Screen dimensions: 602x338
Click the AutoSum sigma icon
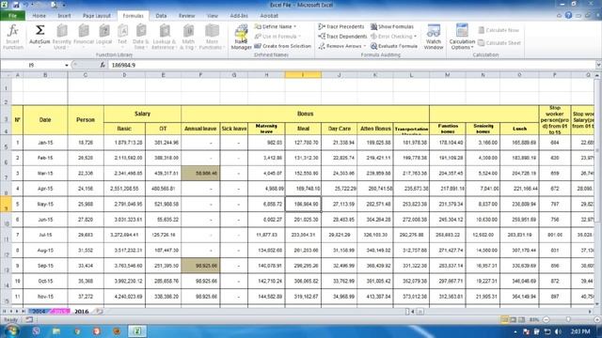pos(40,30)
